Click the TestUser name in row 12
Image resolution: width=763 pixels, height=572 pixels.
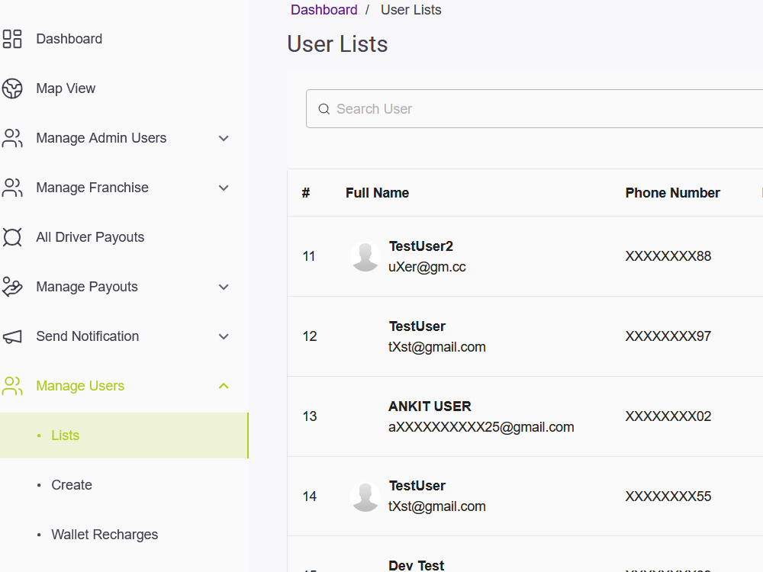pos(417,326)
